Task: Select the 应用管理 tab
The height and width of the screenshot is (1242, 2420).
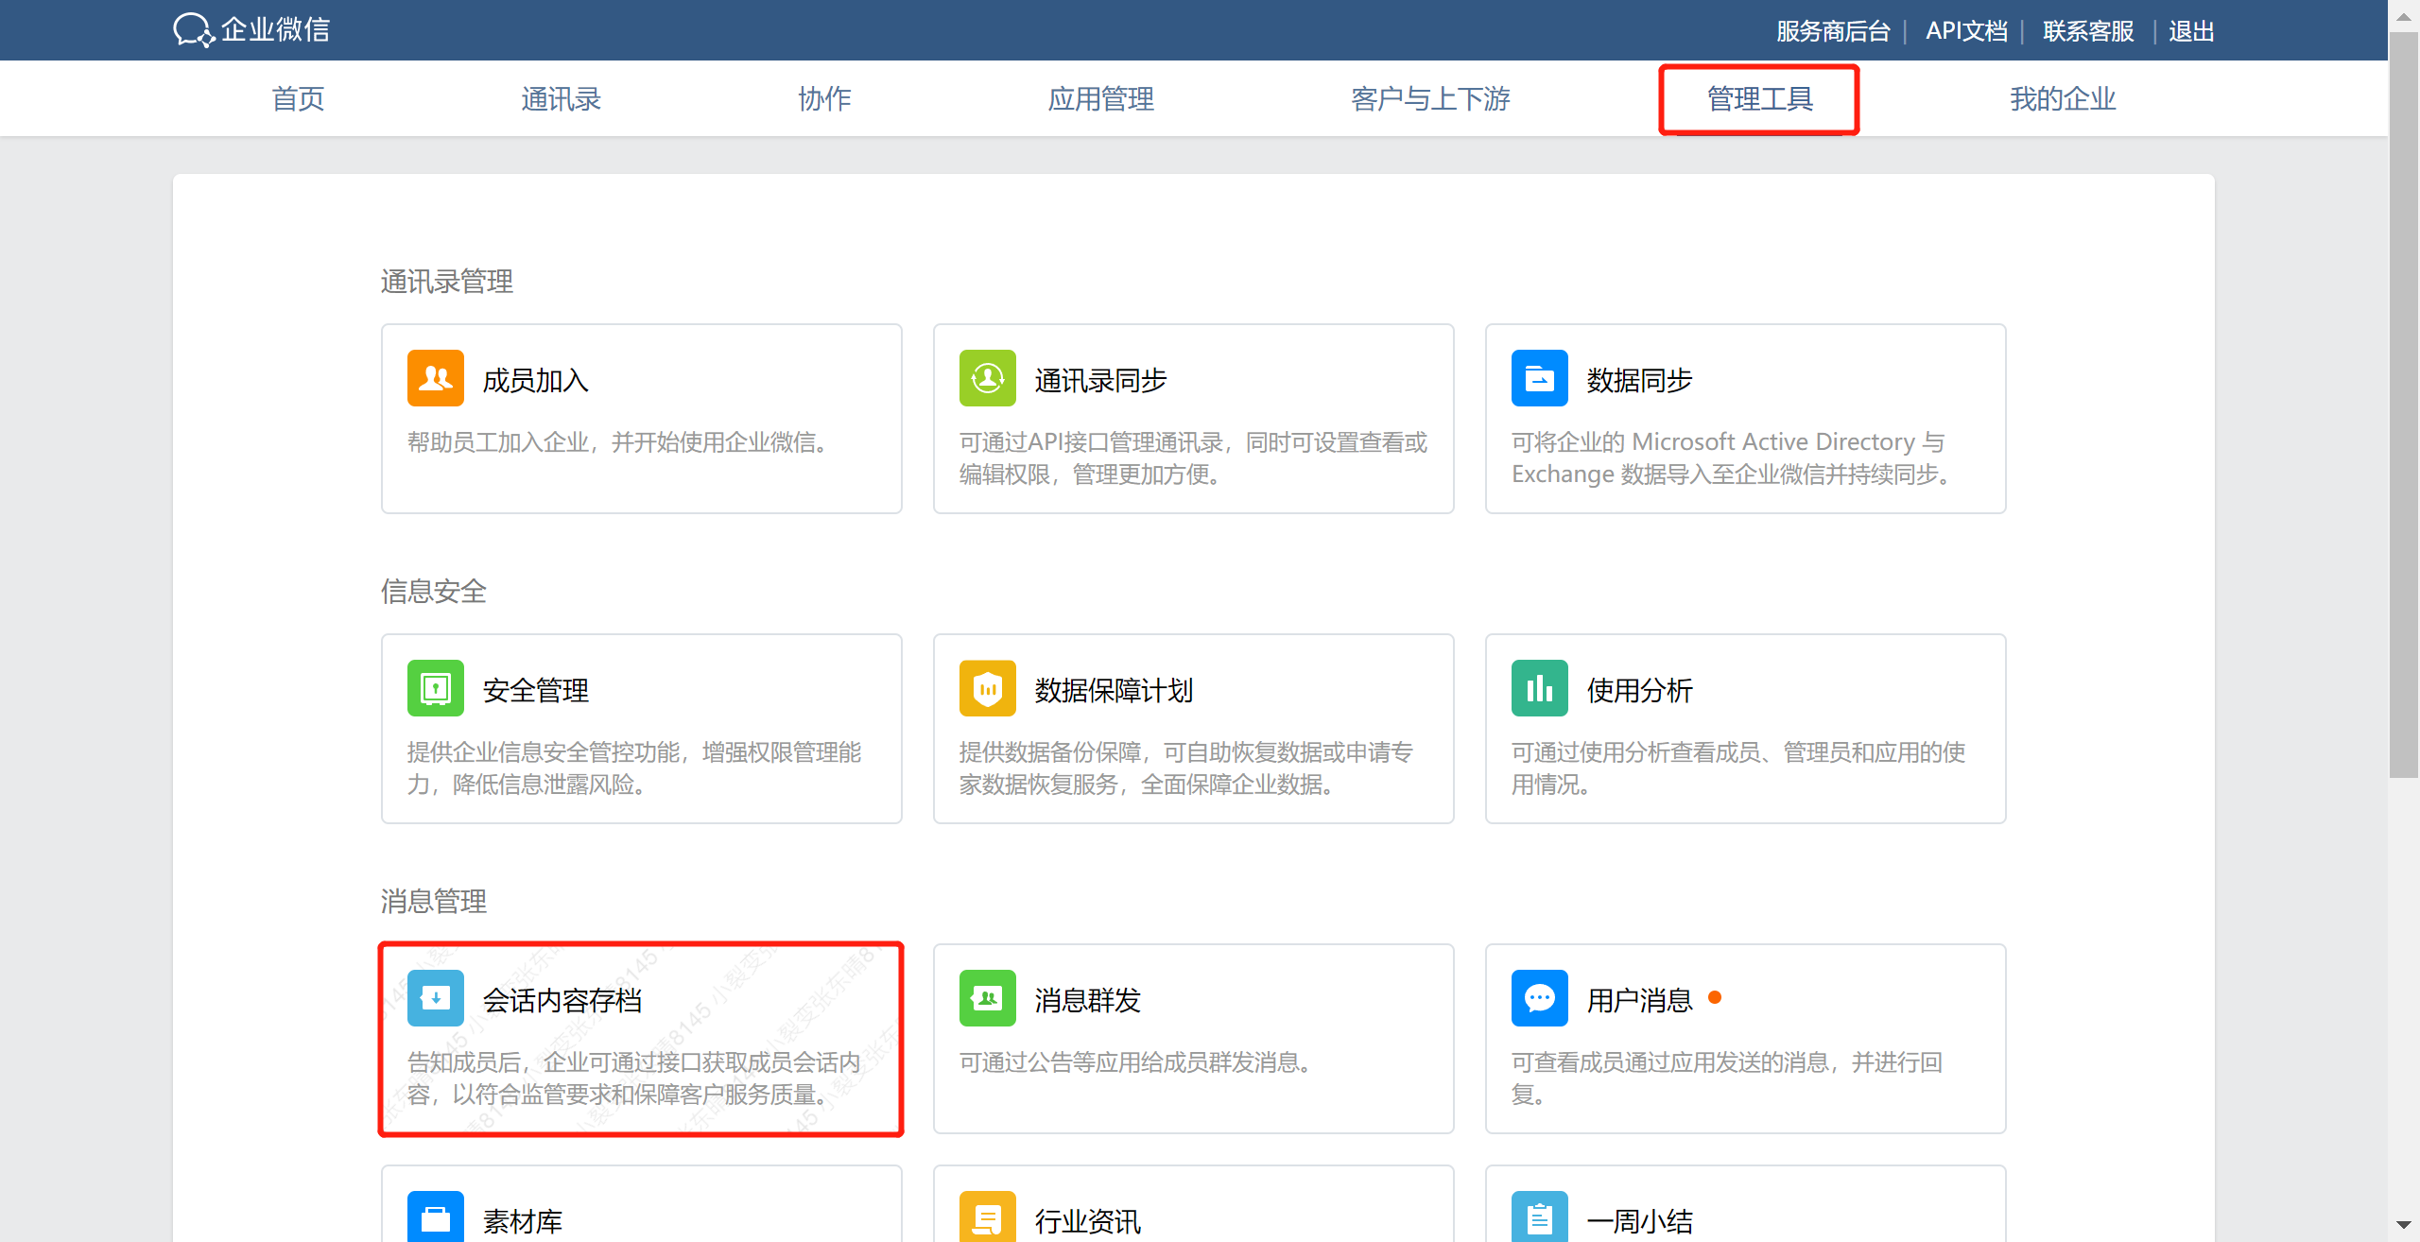Action: click(1101, 99)
